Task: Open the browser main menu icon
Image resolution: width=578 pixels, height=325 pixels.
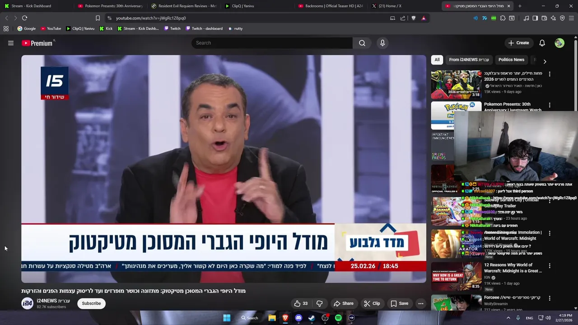Action: coord(571,18)
